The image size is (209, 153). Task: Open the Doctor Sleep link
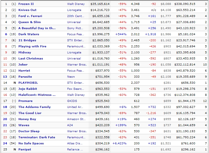coord(29,131)
